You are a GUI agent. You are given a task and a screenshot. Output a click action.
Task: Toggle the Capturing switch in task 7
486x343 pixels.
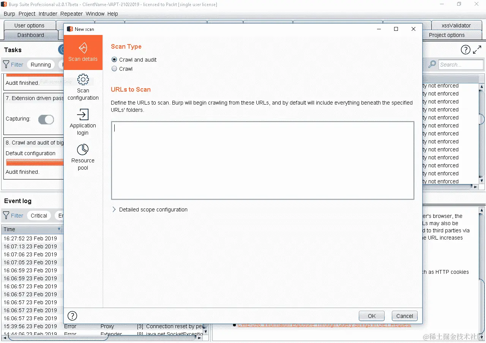point(46,119)
